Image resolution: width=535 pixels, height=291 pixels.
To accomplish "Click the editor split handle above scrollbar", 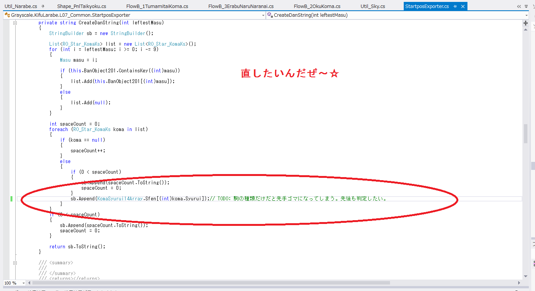I will 525,23.
